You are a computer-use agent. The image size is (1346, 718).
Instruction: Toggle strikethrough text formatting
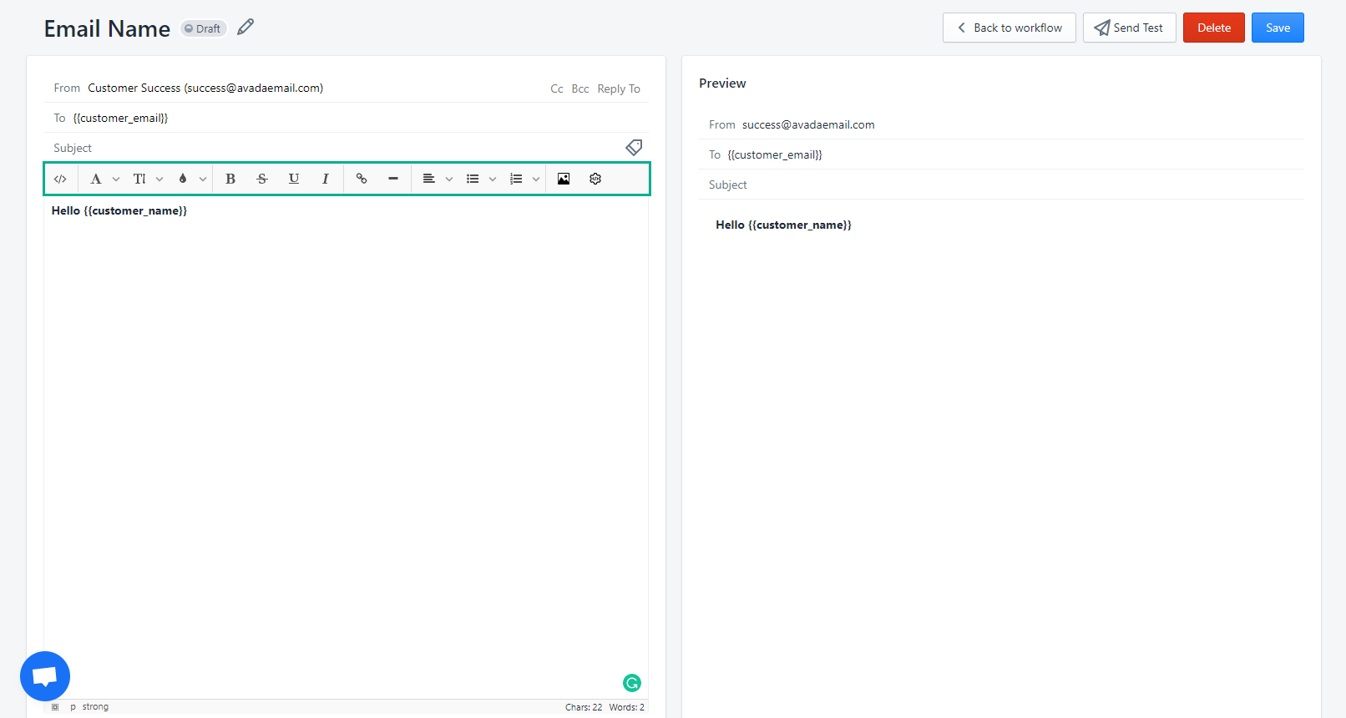coord(262,179)
